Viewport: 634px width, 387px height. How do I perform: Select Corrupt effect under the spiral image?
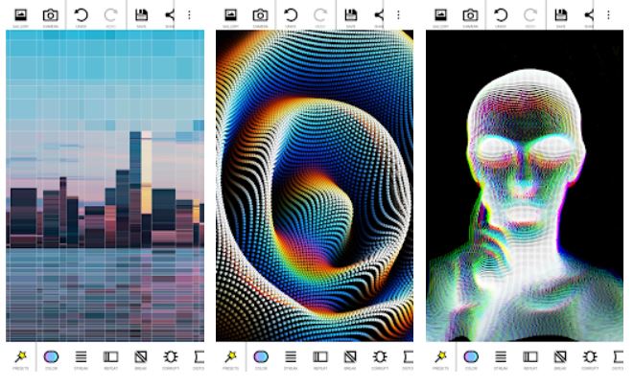click(x=380, y=358)
